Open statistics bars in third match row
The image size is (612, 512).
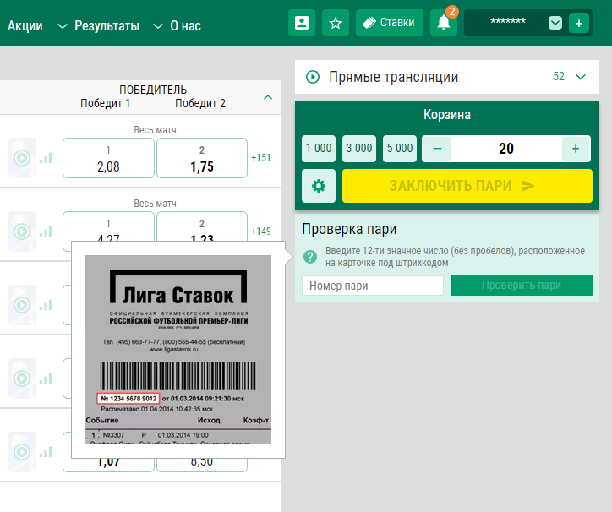point(46,305)
